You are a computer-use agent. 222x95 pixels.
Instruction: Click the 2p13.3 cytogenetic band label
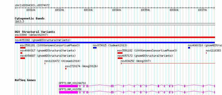[19, 21]
